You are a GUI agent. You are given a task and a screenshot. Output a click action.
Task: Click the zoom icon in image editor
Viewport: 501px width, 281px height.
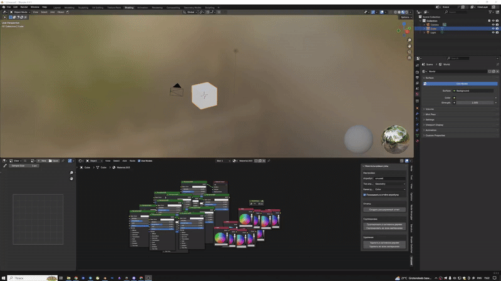tap(71, 173)
